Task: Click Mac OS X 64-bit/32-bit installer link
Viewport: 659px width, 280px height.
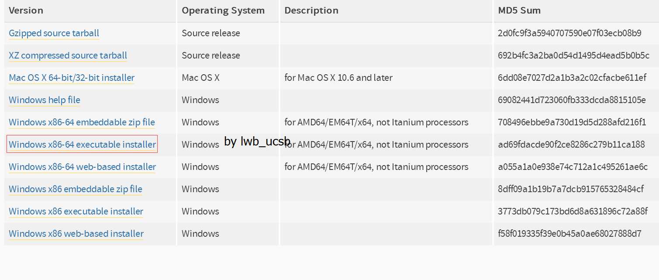Action: click(72, 78)
